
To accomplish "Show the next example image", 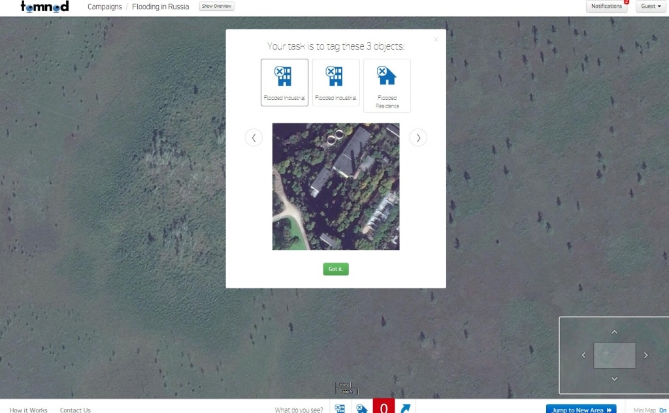I will click(x=418, y=138).
